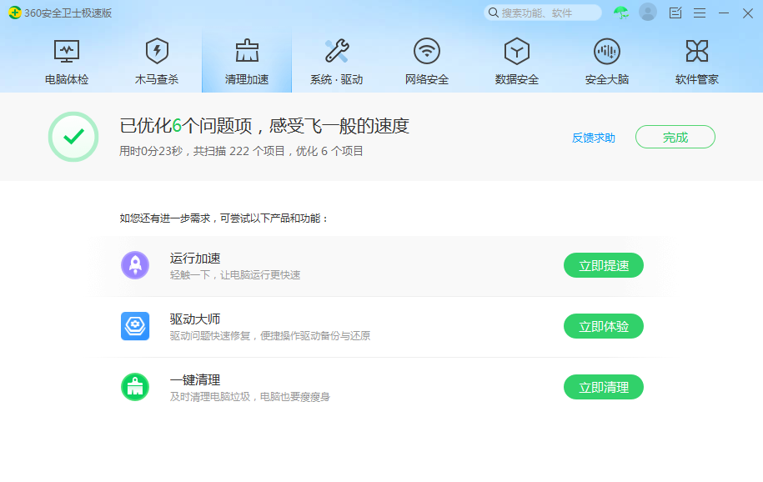Click the 立即体验 button
763x482 pixels.
(x=604, y=326)
